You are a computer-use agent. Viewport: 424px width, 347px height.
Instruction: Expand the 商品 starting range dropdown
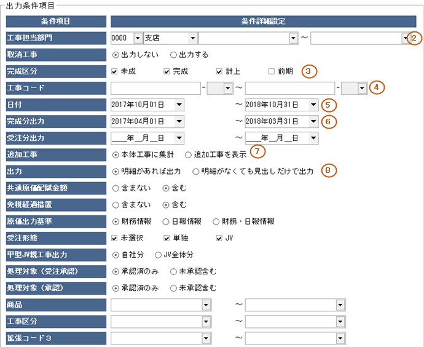coord(206,305)
